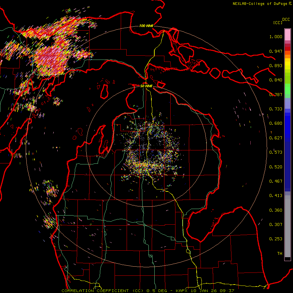Click the [CC] units label
293x293 pixels.
click(x=278, y=22)
